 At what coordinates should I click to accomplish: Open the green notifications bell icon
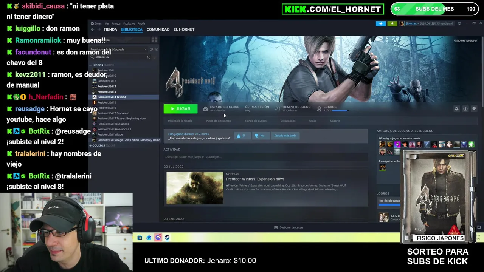click(392, 23)
